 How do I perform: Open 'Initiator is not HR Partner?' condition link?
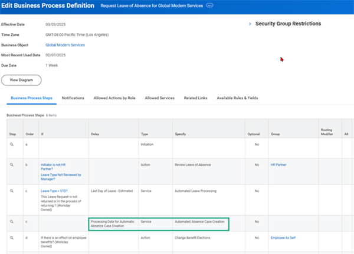click(x=53, y=167)
